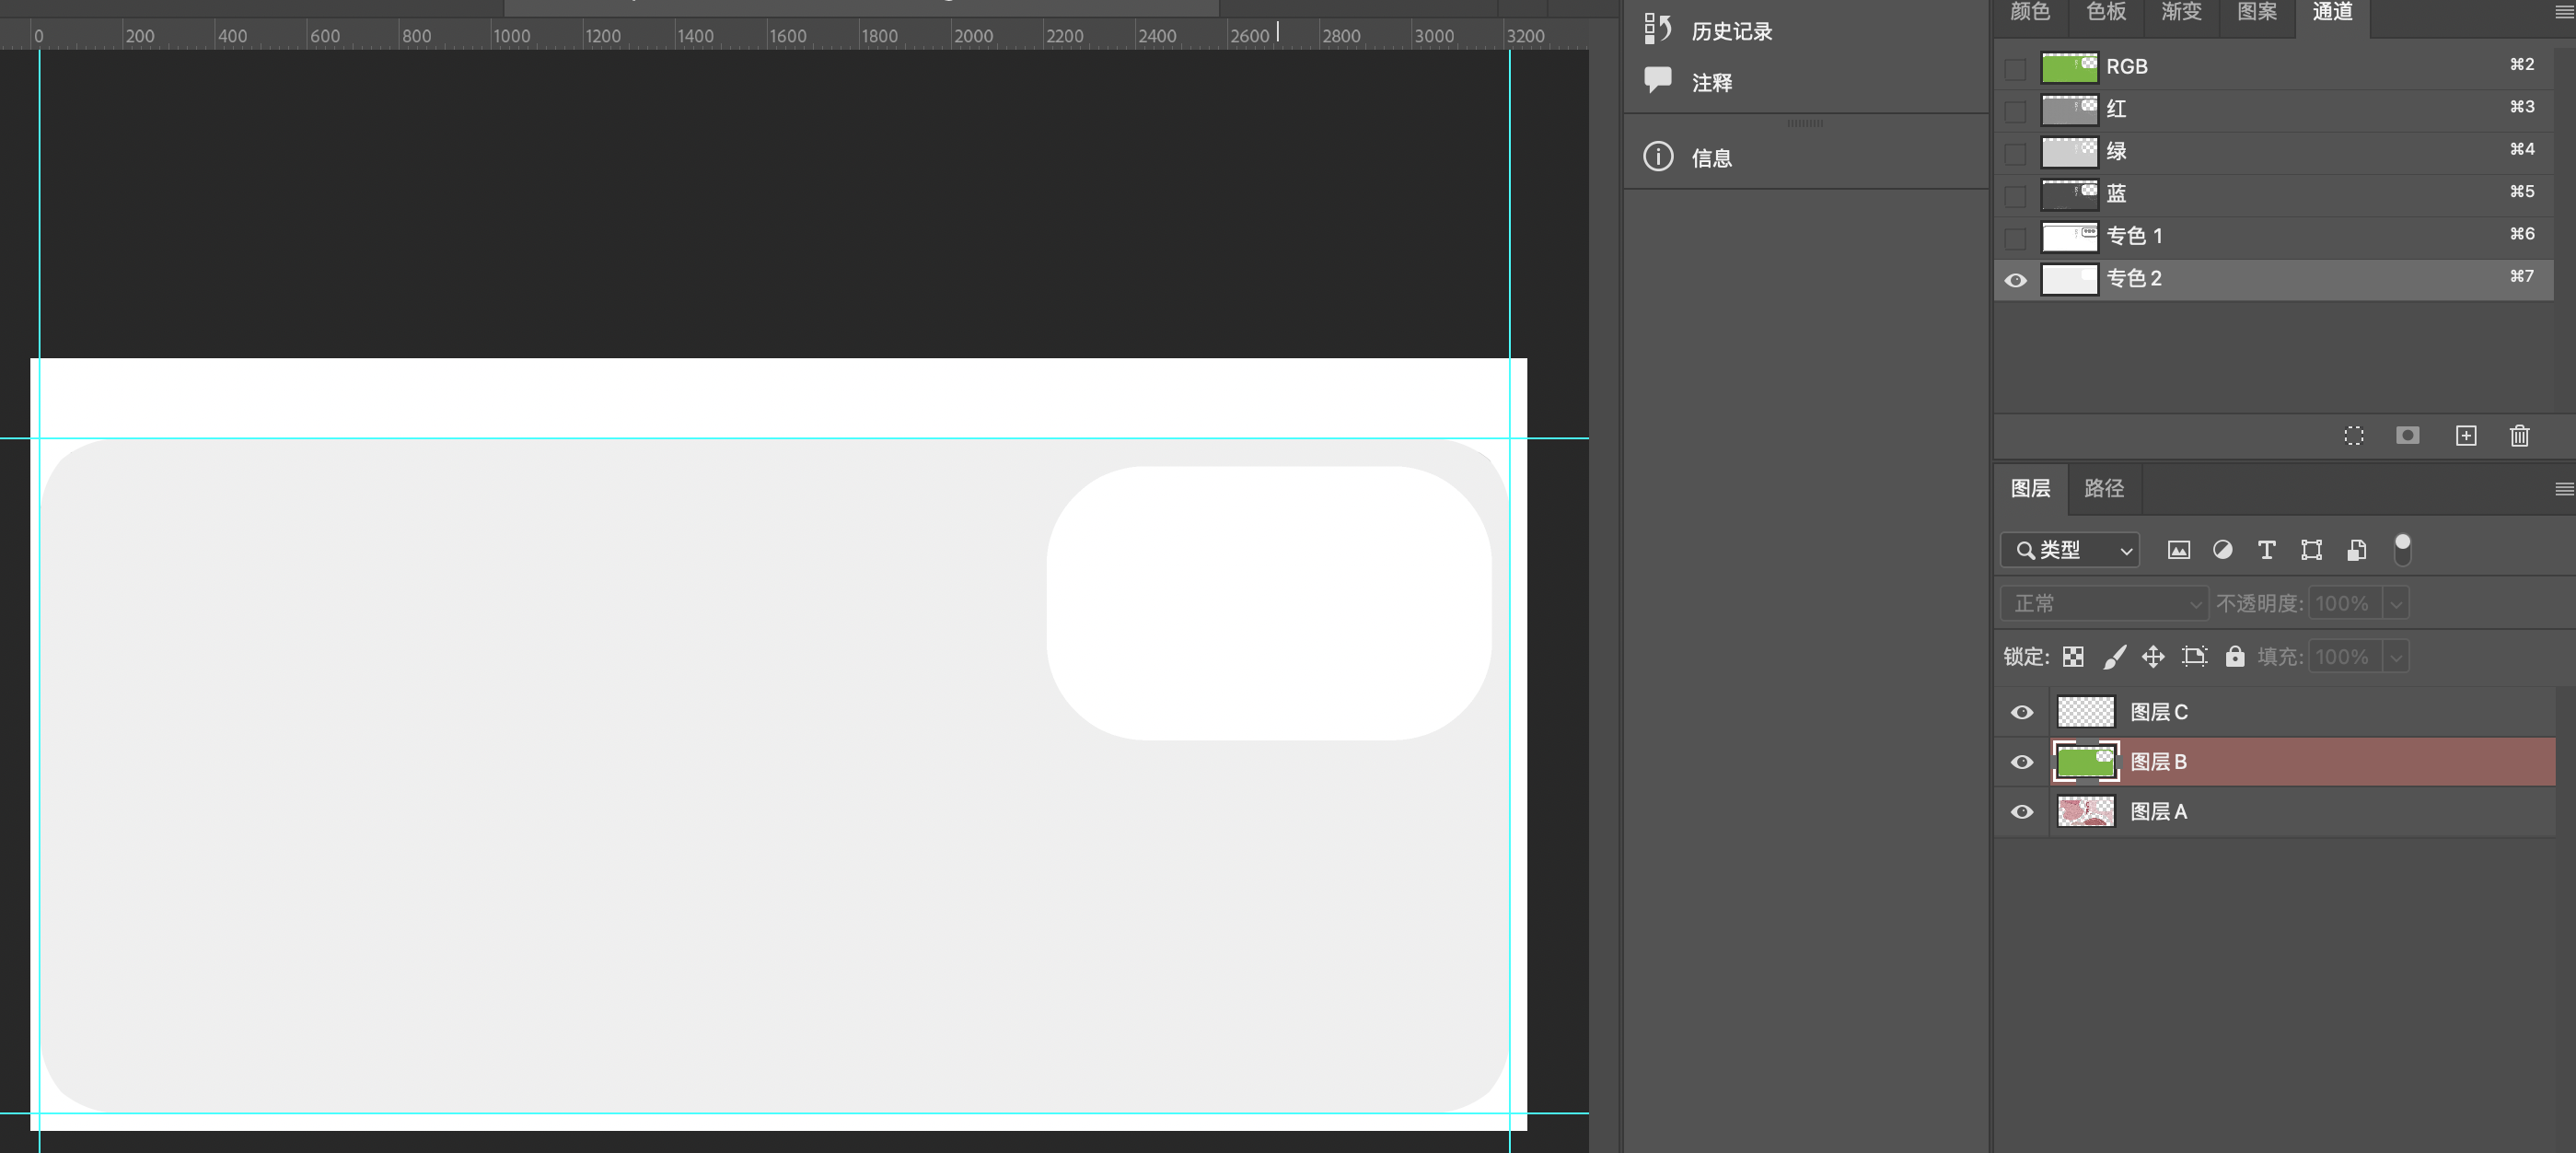Image resolution: width=2576 pixels, height=1153 pixels.
Task: Click save selection as channel icon
Action: pos(2407,436)
